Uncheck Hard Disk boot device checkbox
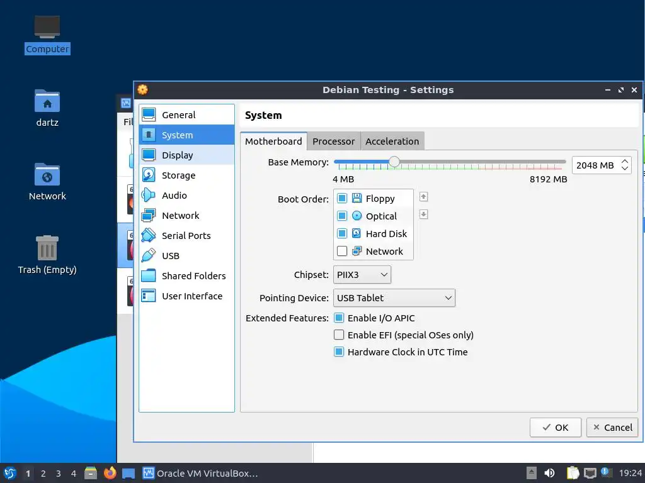 click(342, 234)
